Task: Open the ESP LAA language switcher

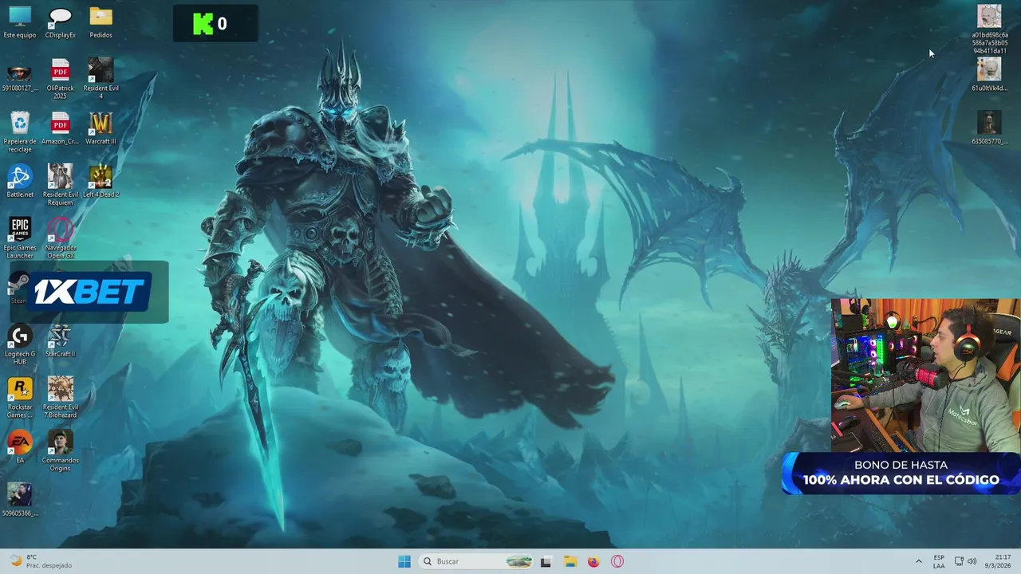Action: pyautogui.click(x=939, y=561)
